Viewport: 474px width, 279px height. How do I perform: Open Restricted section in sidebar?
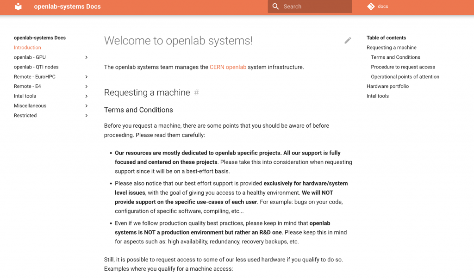coord(25,115)
